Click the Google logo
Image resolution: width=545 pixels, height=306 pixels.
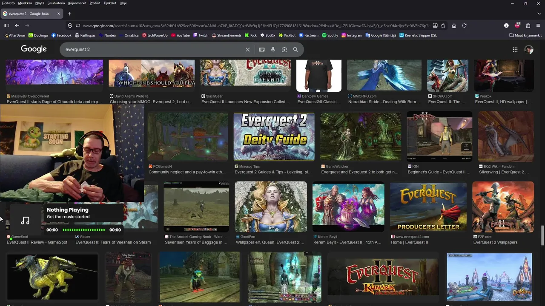pyautogui.click(x=34, y=49)
